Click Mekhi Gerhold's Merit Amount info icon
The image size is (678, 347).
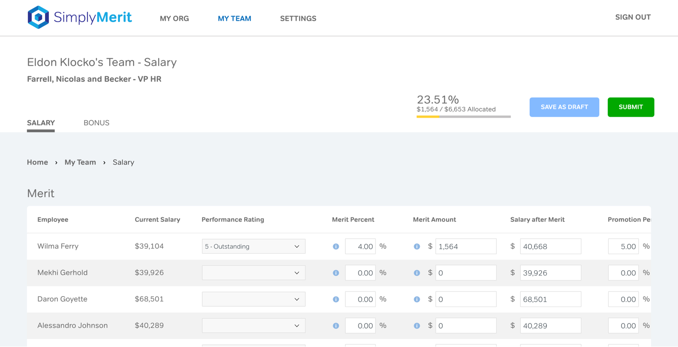[417, 273]
